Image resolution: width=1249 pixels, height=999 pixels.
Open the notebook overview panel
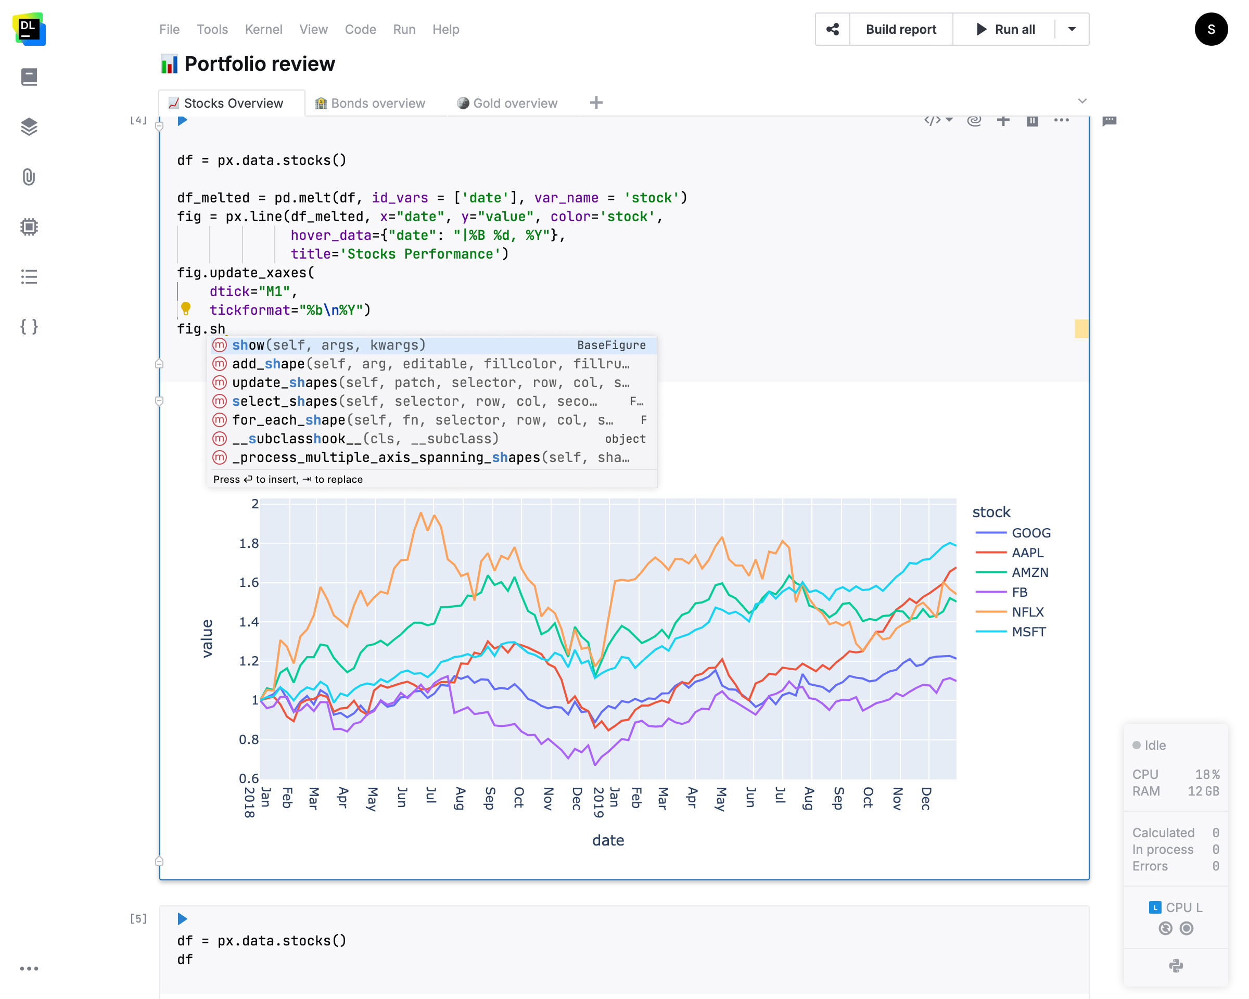29,76
